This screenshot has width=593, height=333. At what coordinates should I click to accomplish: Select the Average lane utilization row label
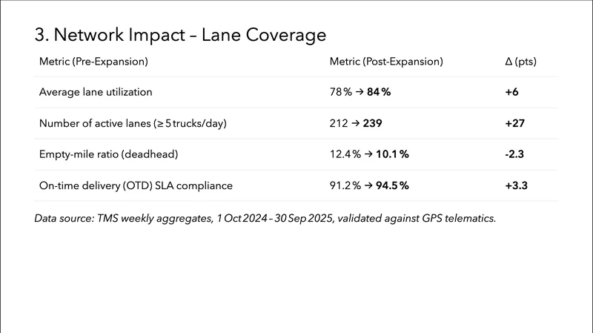coord(96,93)
